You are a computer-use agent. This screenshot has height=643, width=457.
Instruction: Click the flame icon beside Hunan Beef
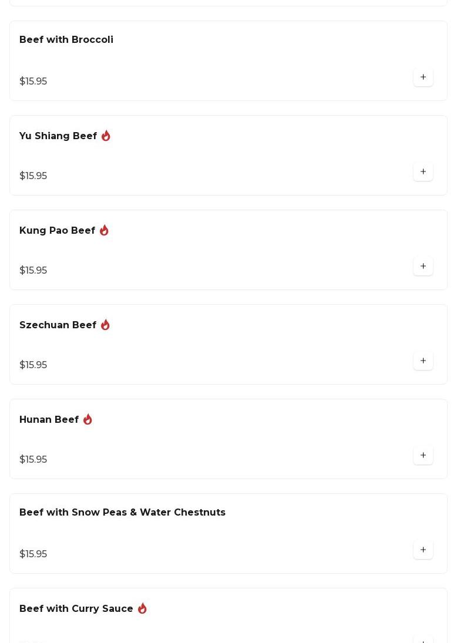tap(88, 419)
